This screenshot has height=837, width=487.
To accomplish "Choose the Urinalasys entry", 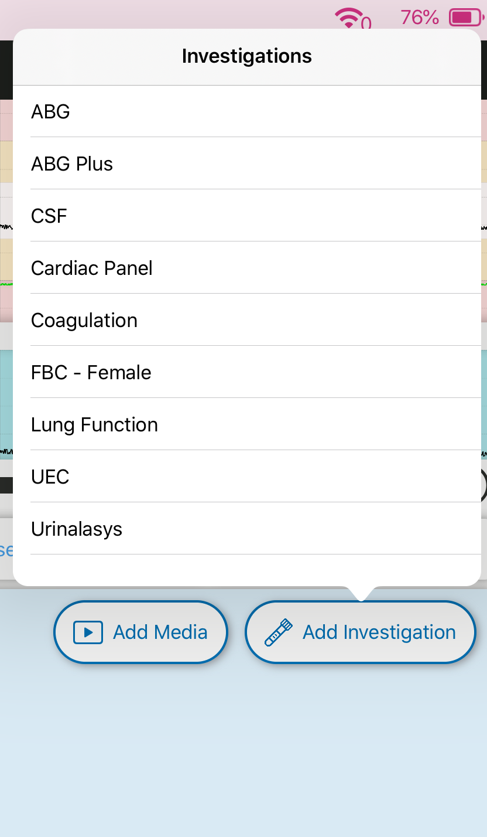I will click(77, 529).
